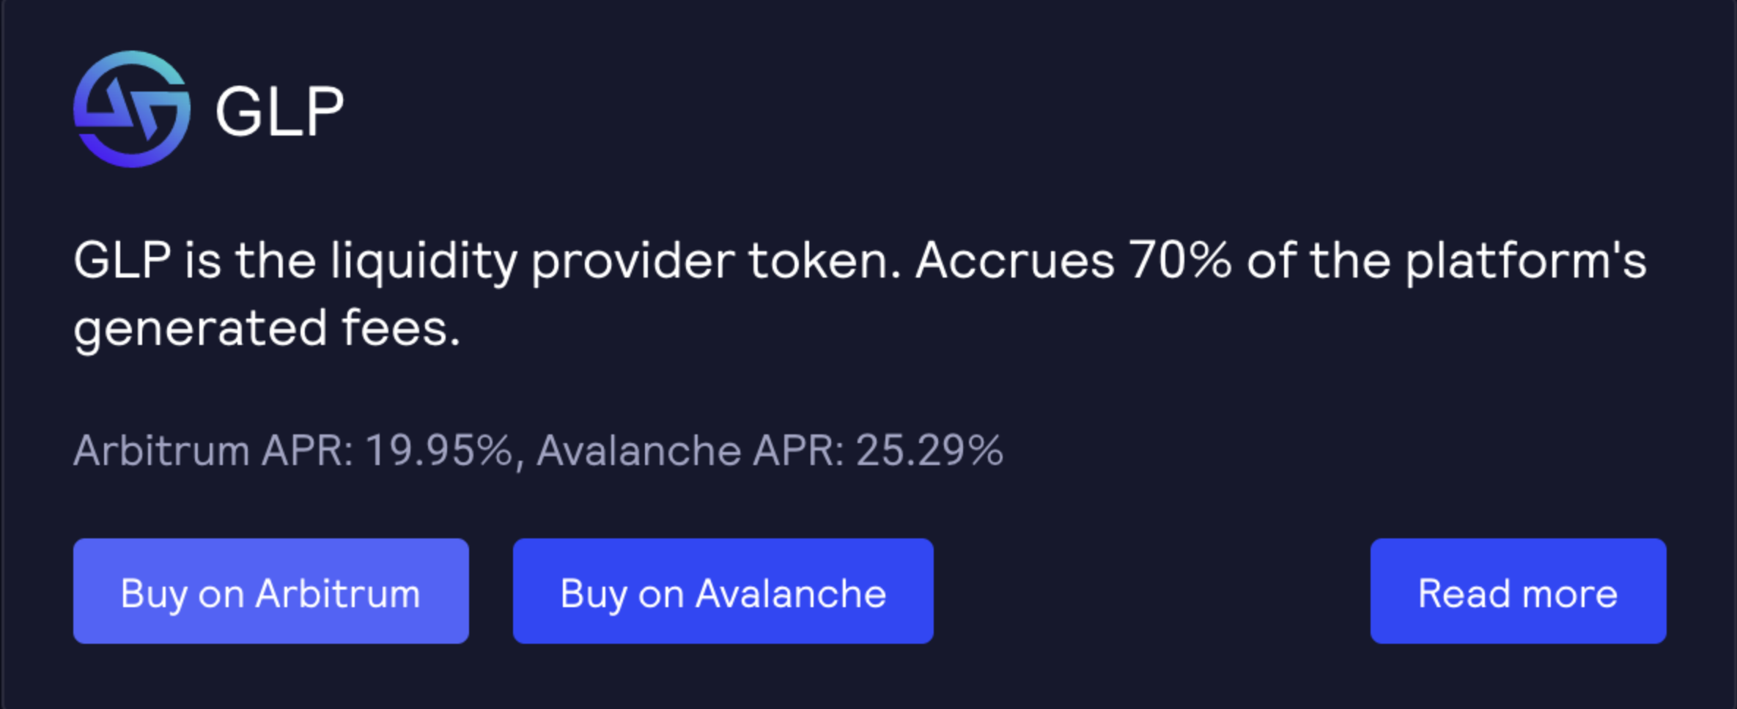This screenshot has height=709, width=1737.
Task: Click the Avalanche APR label text
Action: click(690, 450)
